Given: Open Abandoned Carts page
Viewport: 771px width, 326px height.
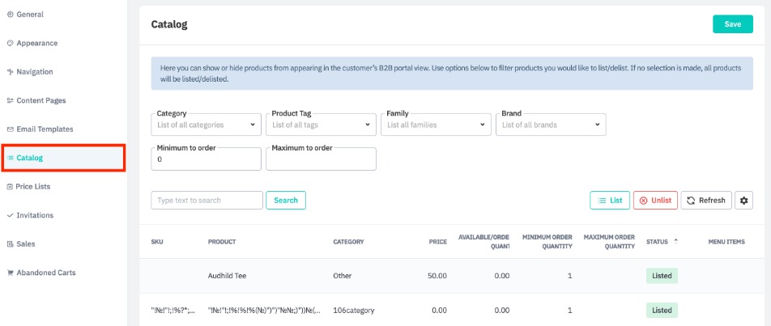Looking at the screenshot, I should click(45, 273).
